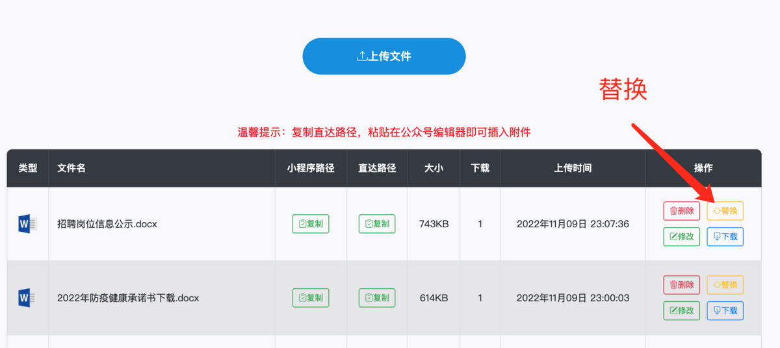The height and width of the screenshot is (348, 780).
Task: Click the 直达路径 column header
Action: point(377,168)
